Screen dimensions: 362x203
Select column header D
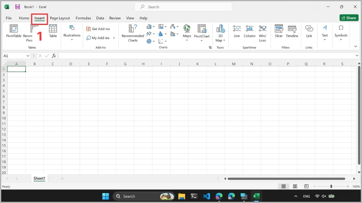click(71, 64)
